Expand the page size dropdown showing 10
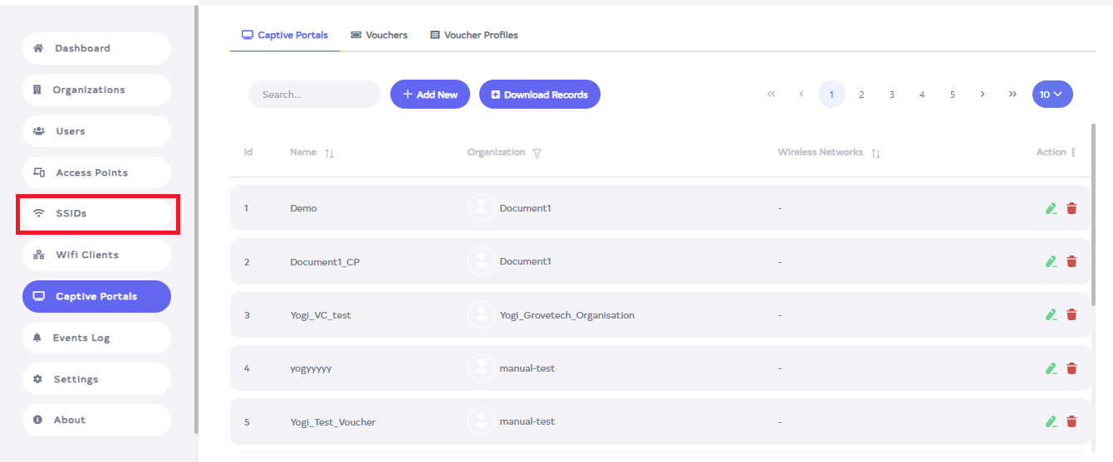The height and width of the screenshot is (462, 1113). pyautogui.click(x=1052, y=95)
